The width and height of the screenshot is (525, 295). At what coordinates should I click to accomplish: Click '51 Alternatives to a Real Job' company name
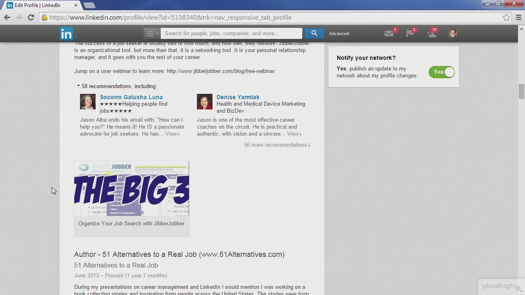click(116, 265)
